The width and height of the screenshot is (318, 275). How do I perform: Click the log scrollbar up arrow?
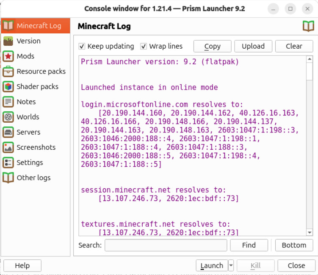point(310,59)
